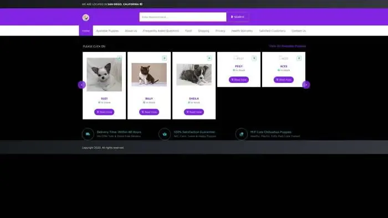Image resolution: width=388 pixels, height=218 pixels.
Task: Click the SEARCH button
Action: 238,17
